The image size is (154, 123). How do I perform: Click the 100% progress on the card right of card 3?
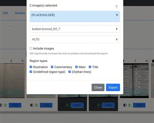point(46,105)
